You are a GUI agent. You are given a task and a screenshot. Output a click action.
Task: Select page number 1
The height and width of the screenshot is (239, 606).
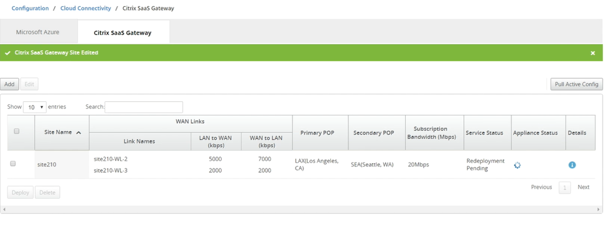pos(565,187)
